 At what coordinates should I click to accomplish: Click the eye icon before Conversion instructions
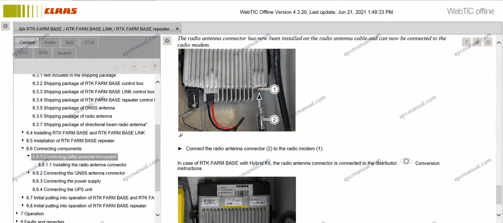(x=406, y=161)
